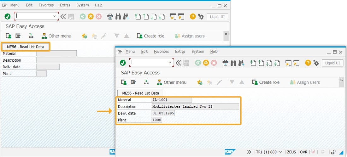Click orange Exit icon in front window

click(206, 63)
